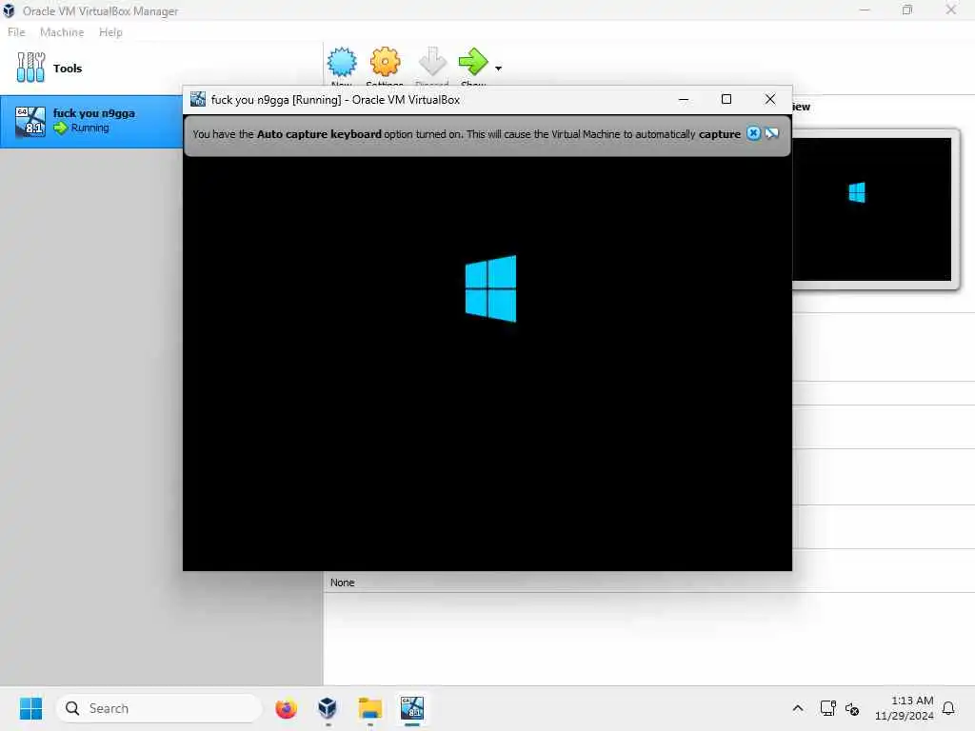
Task: Click the 'None' text in details pane
Action: [x=342, y=583]
